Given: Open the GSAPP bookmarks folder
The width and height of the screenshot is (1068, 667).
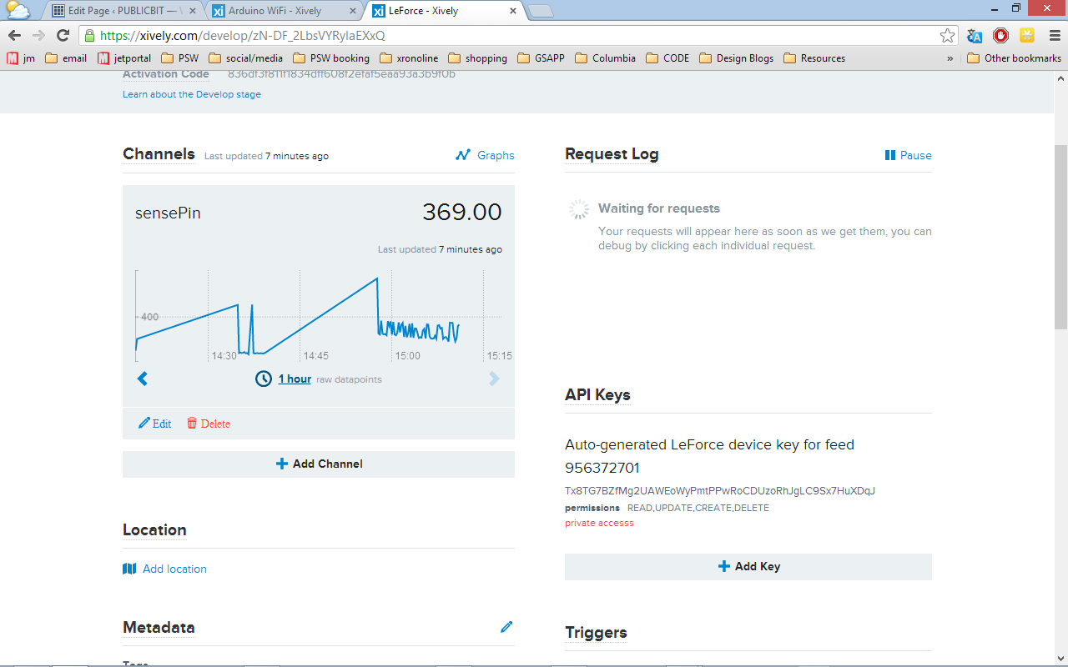Looking at the screenshot, I should pos(541,58).
